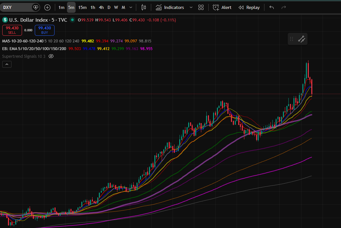Expand the timeframe intervals dropdown arrow
341x228 pixels.
point(131,7)
